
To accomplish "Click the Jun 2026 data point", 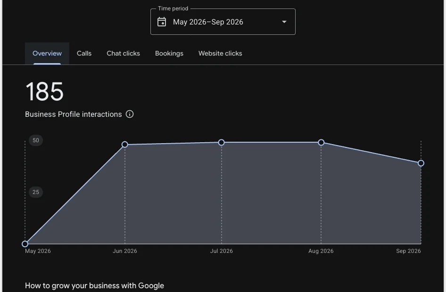I will (124, 145).
